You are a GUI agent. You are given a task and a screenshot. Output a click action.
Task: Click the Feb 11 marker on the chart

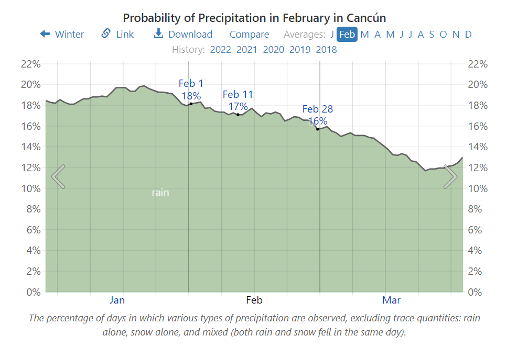tap(238, 114)
